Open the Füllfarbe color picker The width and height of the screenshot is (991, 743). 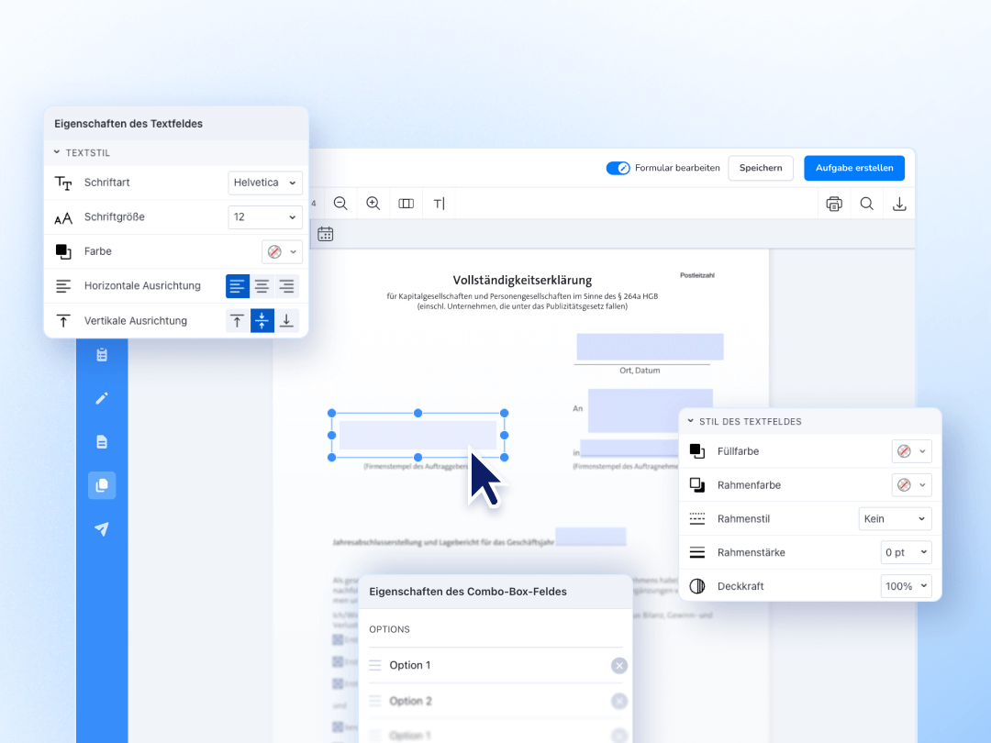tap(911, 451)
